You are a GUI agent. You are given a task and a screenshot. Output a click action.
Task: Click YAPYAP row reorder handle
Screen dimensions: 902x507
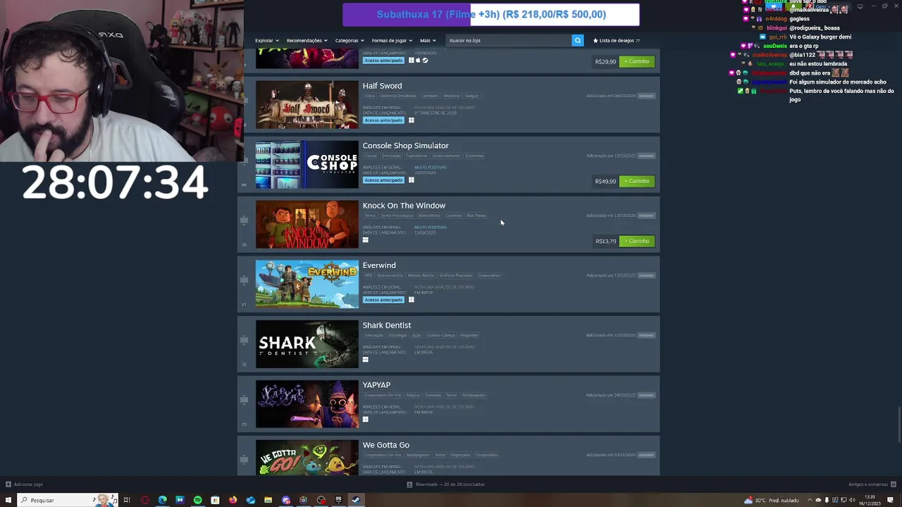[x=244, y=400]
